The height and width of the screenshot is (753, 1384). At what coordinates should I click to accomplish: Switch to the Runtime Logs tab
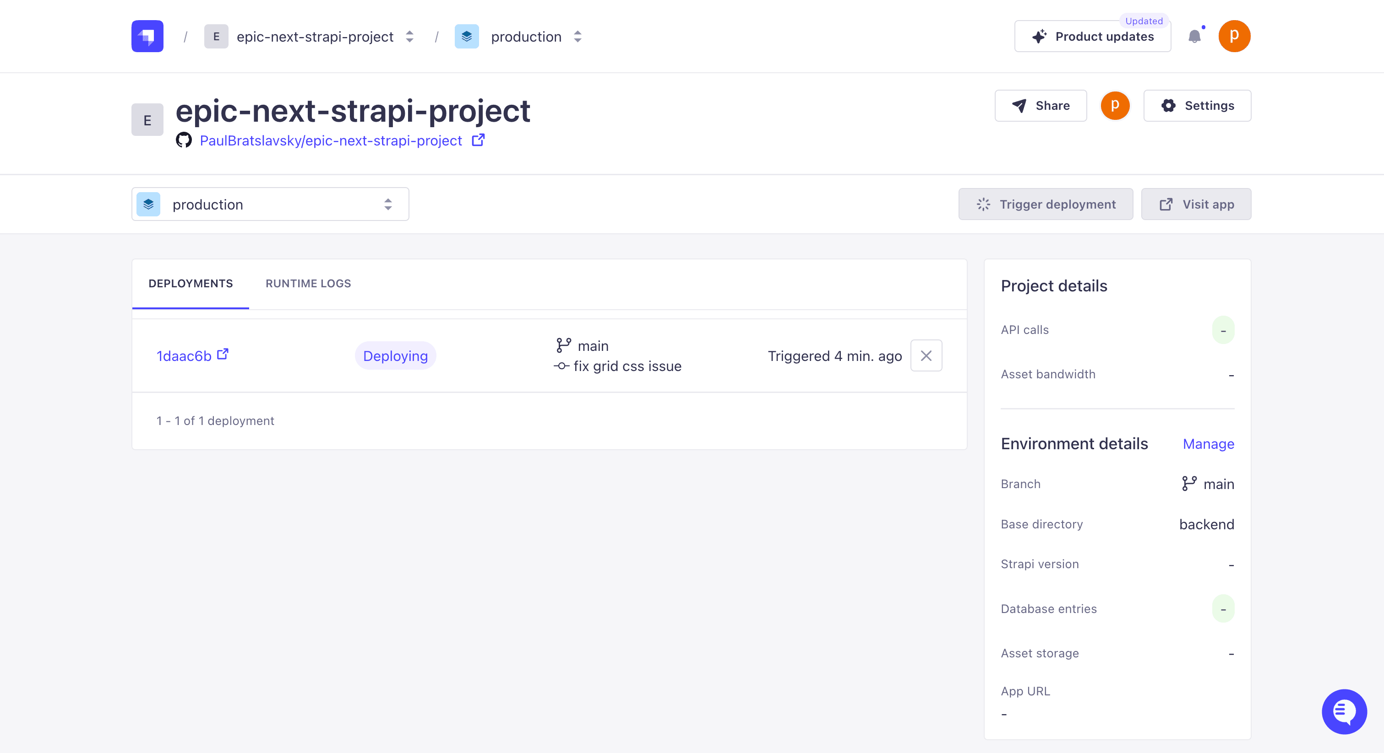308,283
